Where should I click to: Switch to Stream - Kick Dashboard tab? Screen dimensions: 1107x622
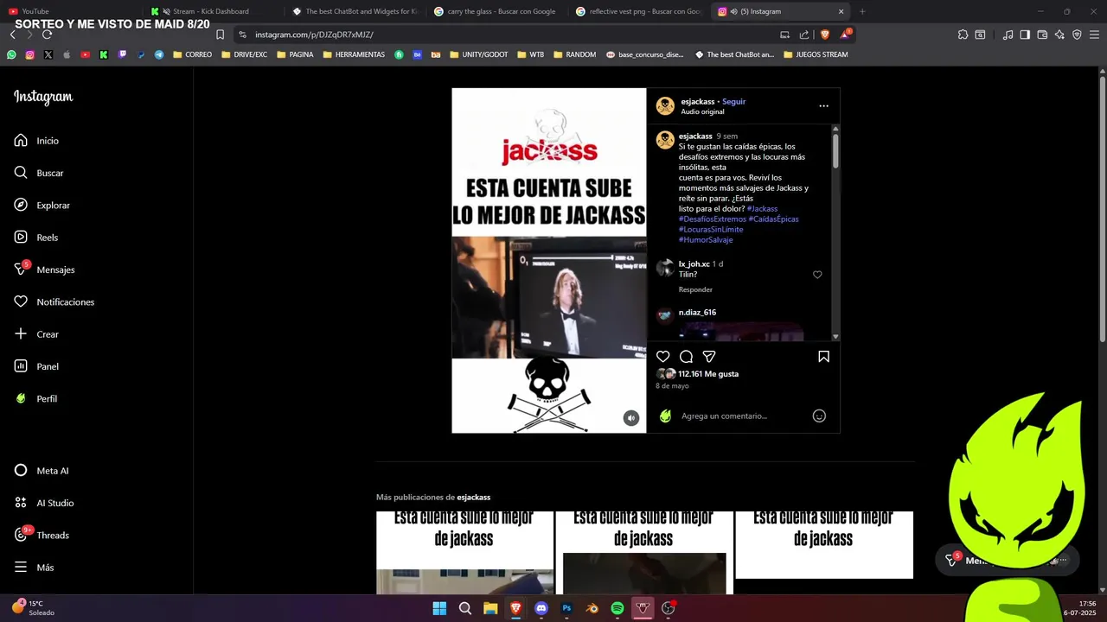tap(211, 11)
